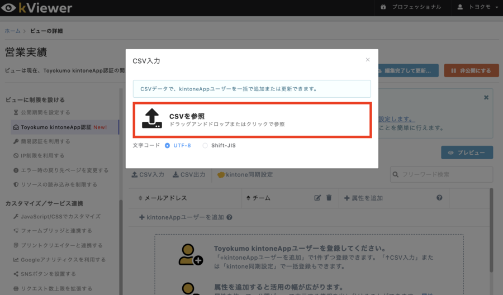Click 編集完了して更新 button
The image size is (503, 295).
tap(408, 70)
